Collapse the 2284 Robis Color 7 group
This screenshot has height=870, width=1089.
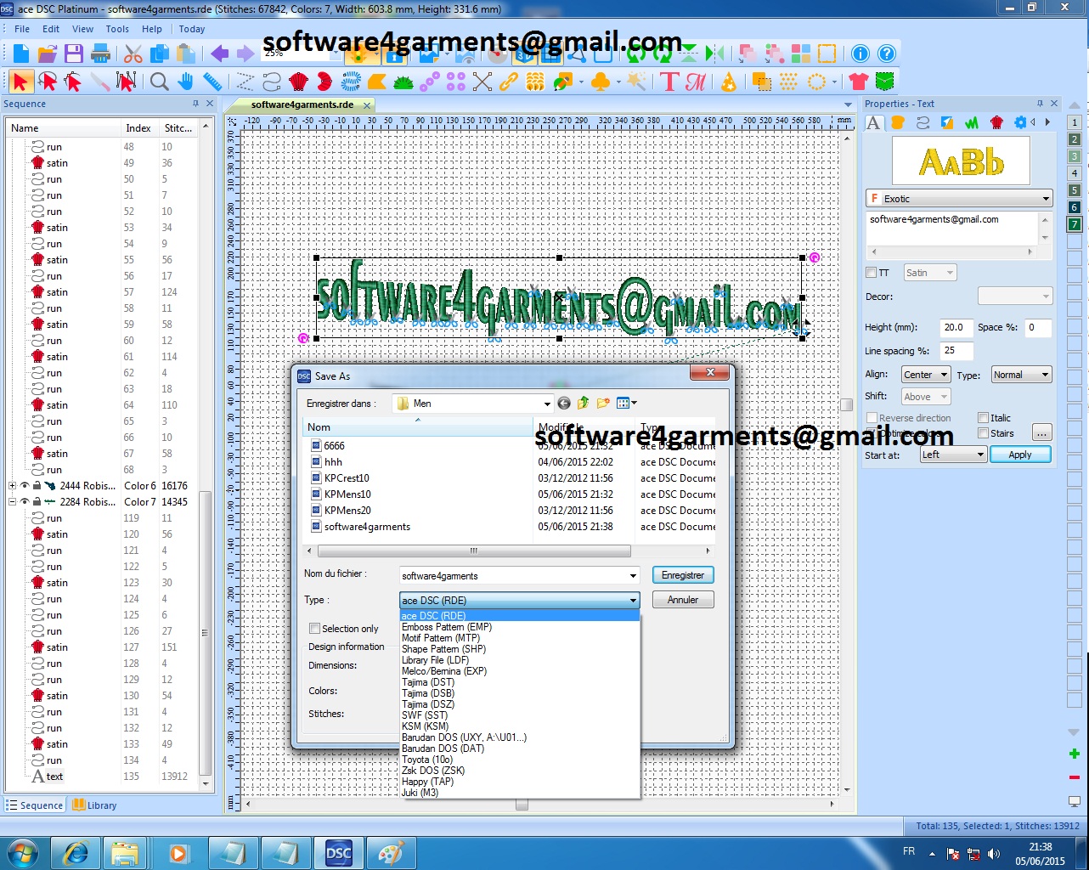12,502
